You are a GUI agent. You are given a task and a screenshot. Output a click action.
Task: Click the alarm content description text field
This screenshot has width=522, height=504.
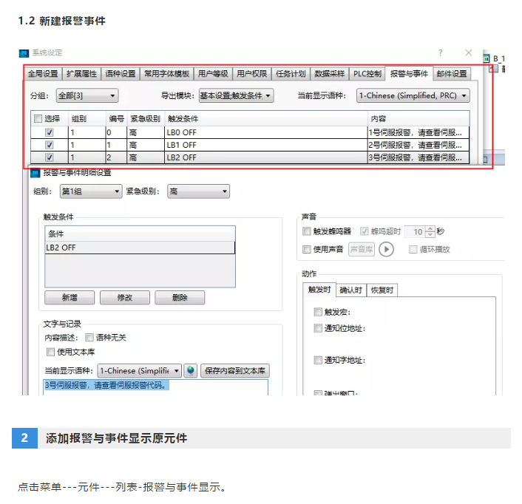tap(155, 386)
